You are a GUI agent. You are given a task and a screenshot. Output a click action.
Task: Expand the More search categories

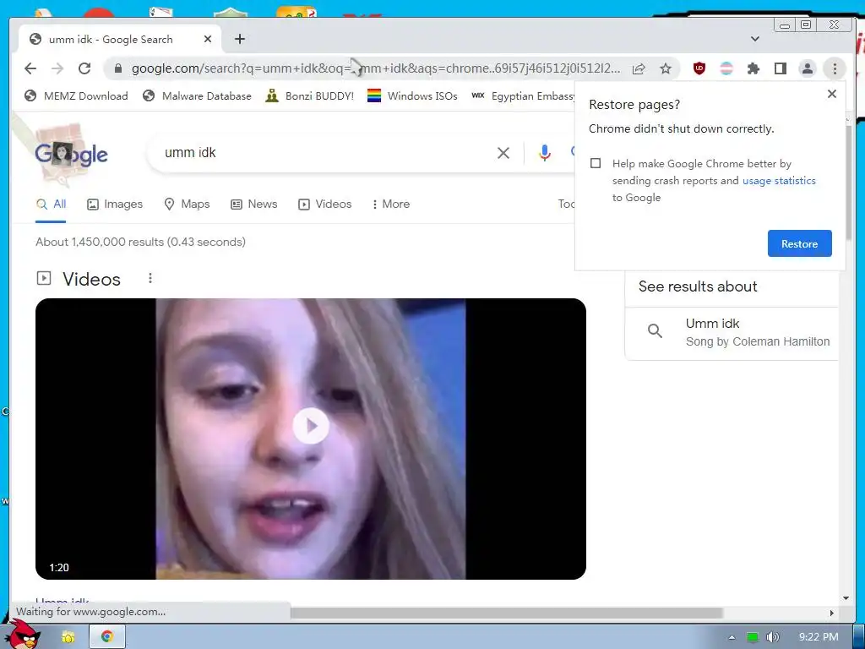tap(391, 205)
